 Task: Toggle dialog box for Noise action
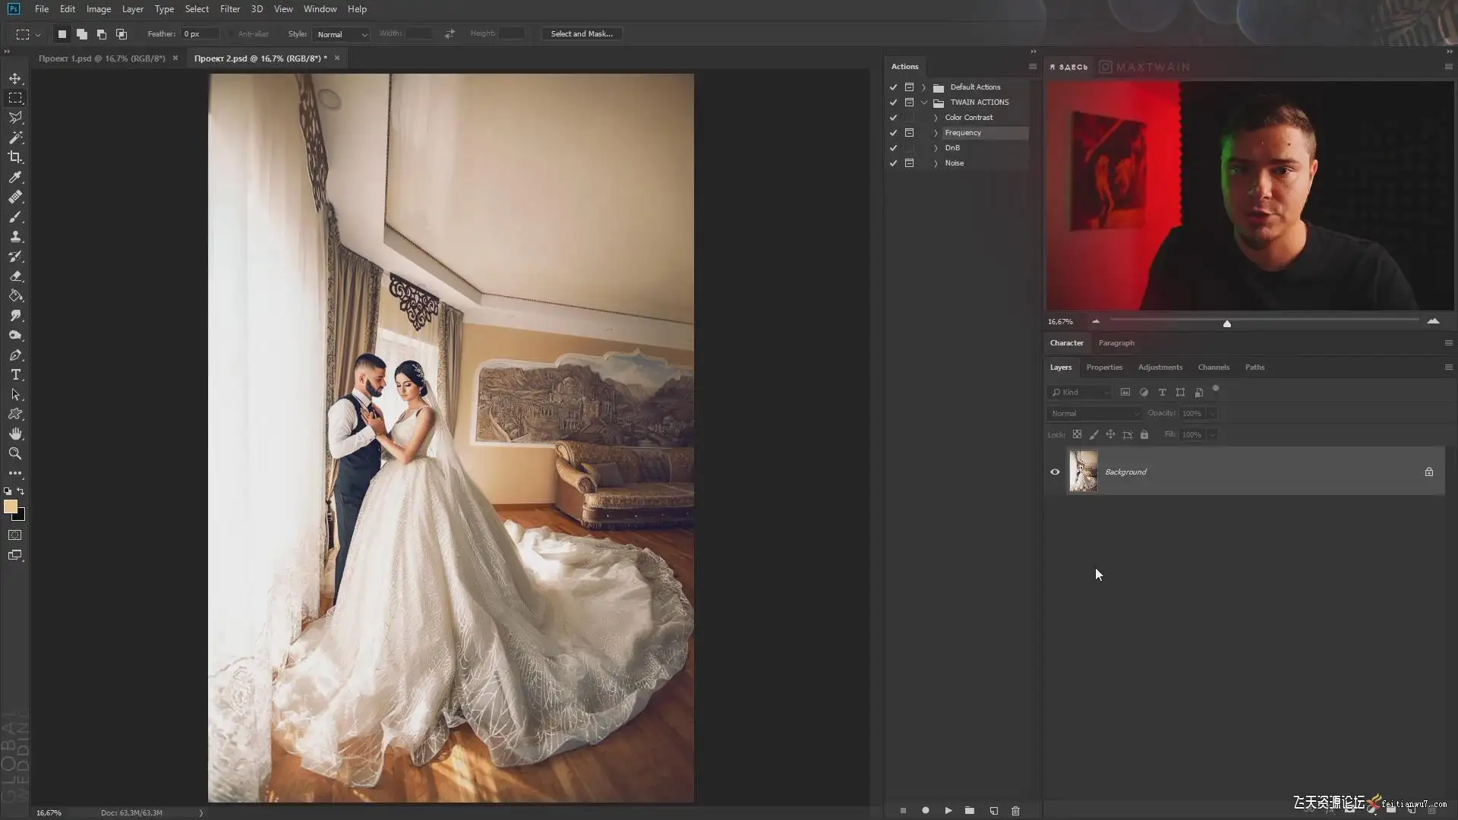click(909, 163)
